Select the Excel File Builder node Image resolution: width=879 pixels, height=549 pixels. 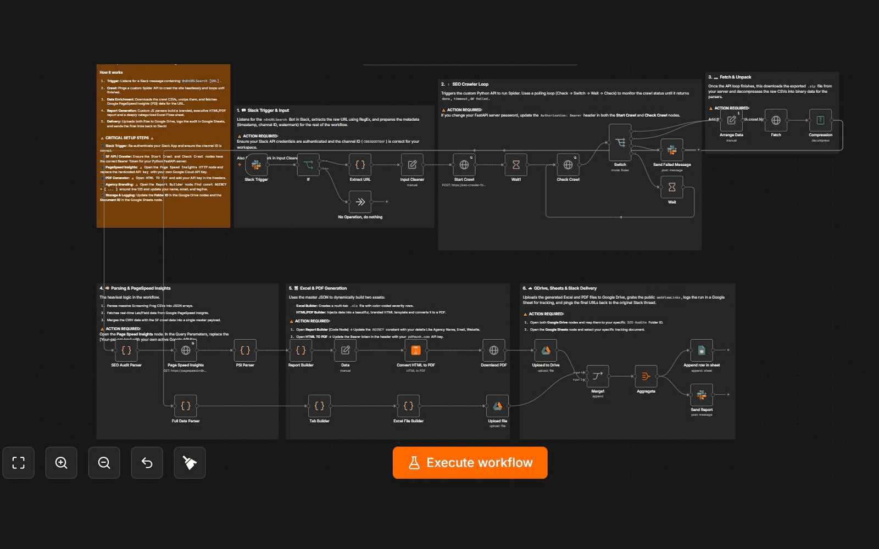tap(408, 406)
